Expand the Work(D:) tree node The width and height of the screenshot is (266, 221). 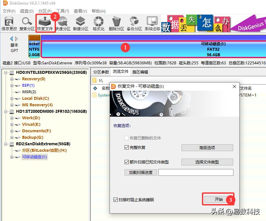(x=12, y=118)
